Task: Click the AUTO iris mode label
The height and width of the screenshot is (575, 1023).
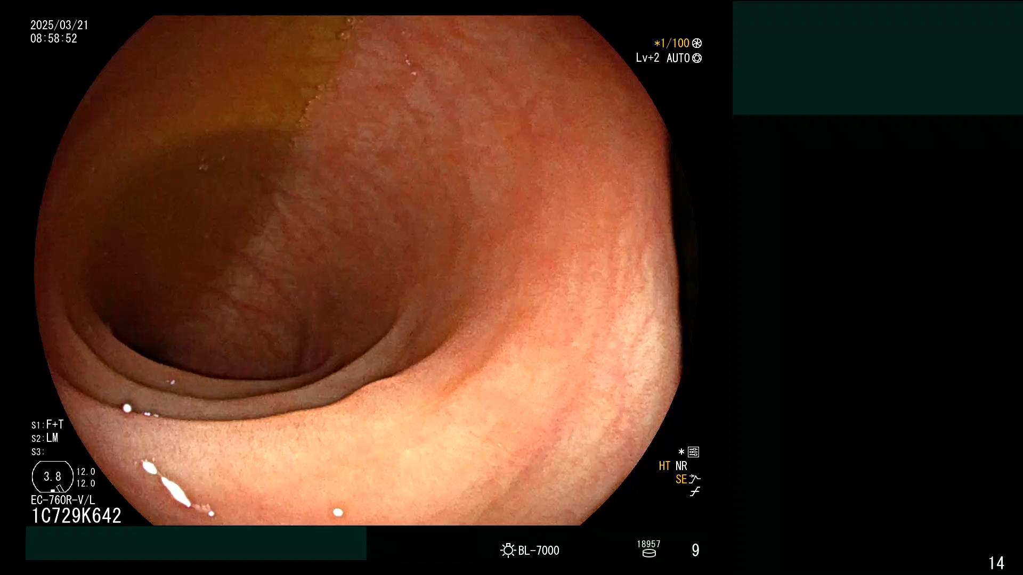Action: pos(678,58)
